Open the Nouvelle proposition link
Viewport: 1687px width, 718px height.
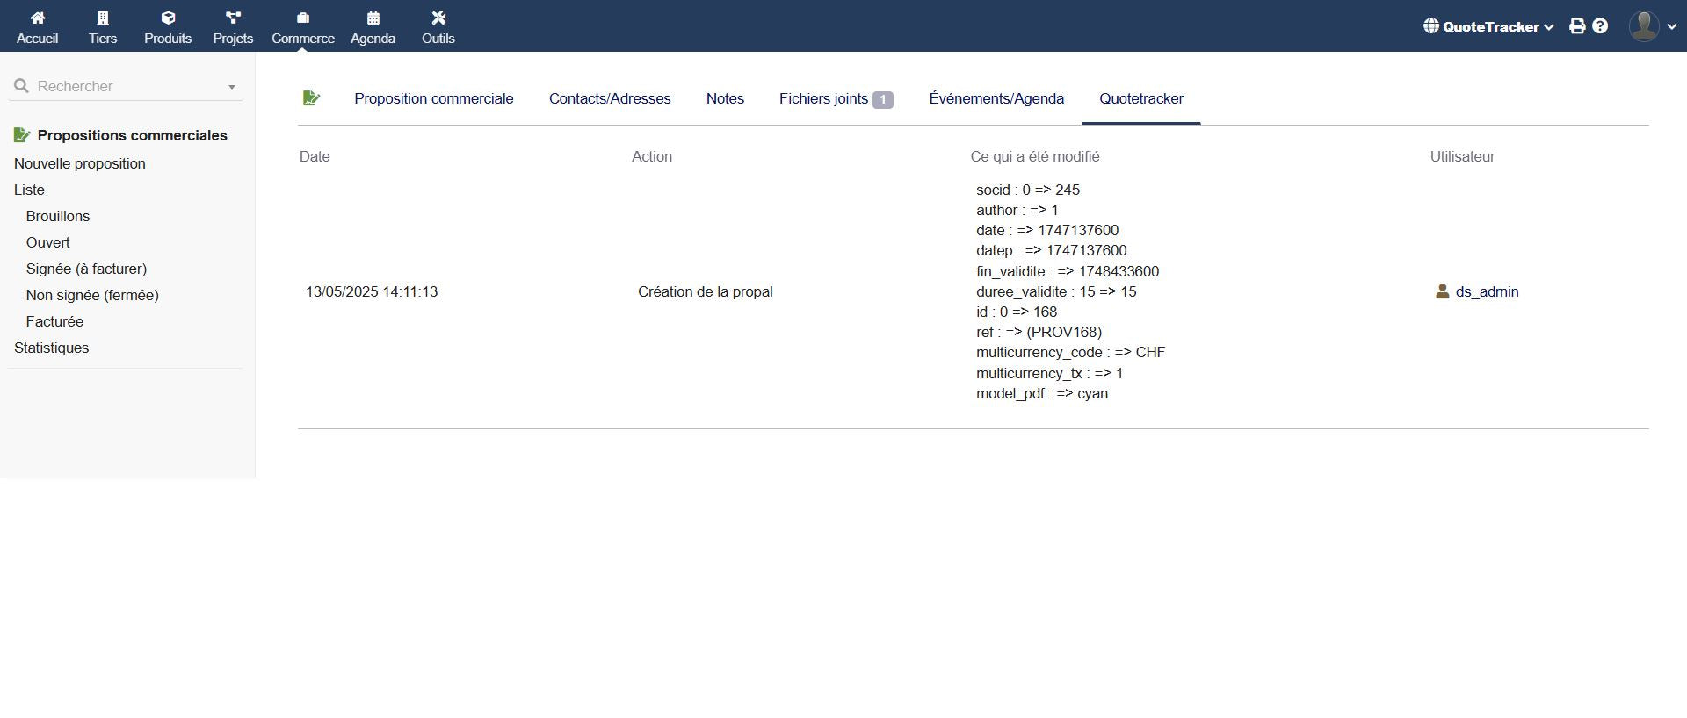click(x=80, y=164)
